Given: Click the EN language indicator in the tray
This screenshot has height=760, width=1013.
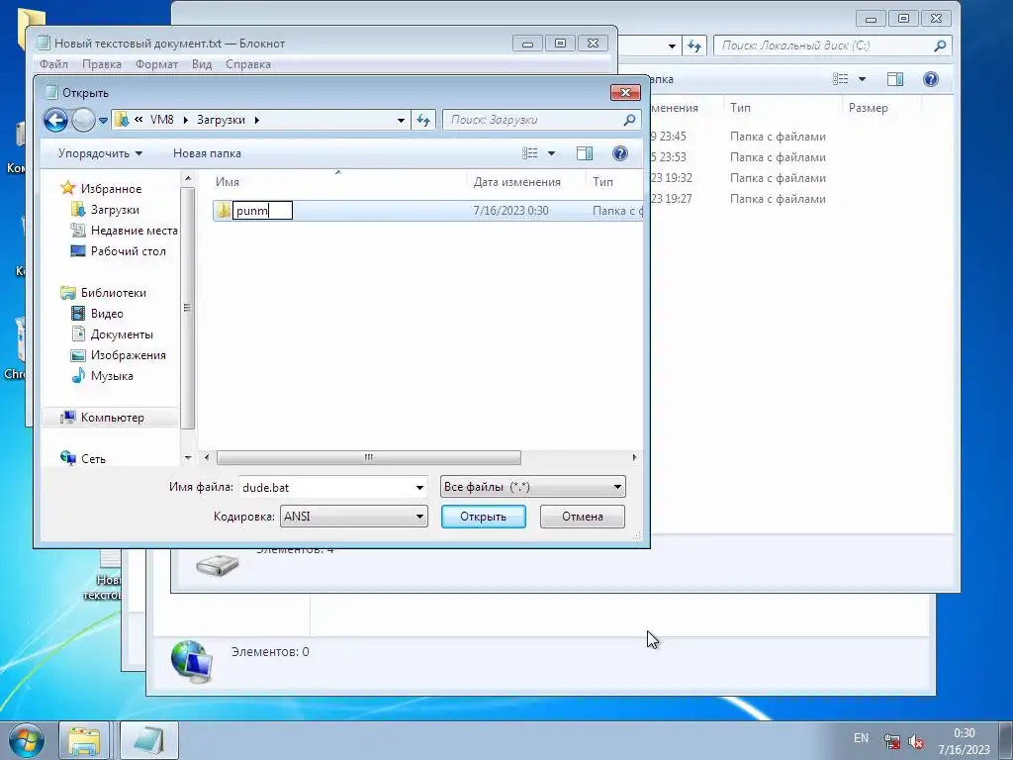Looking at the screenshot, I should click(x=861, y=738).
